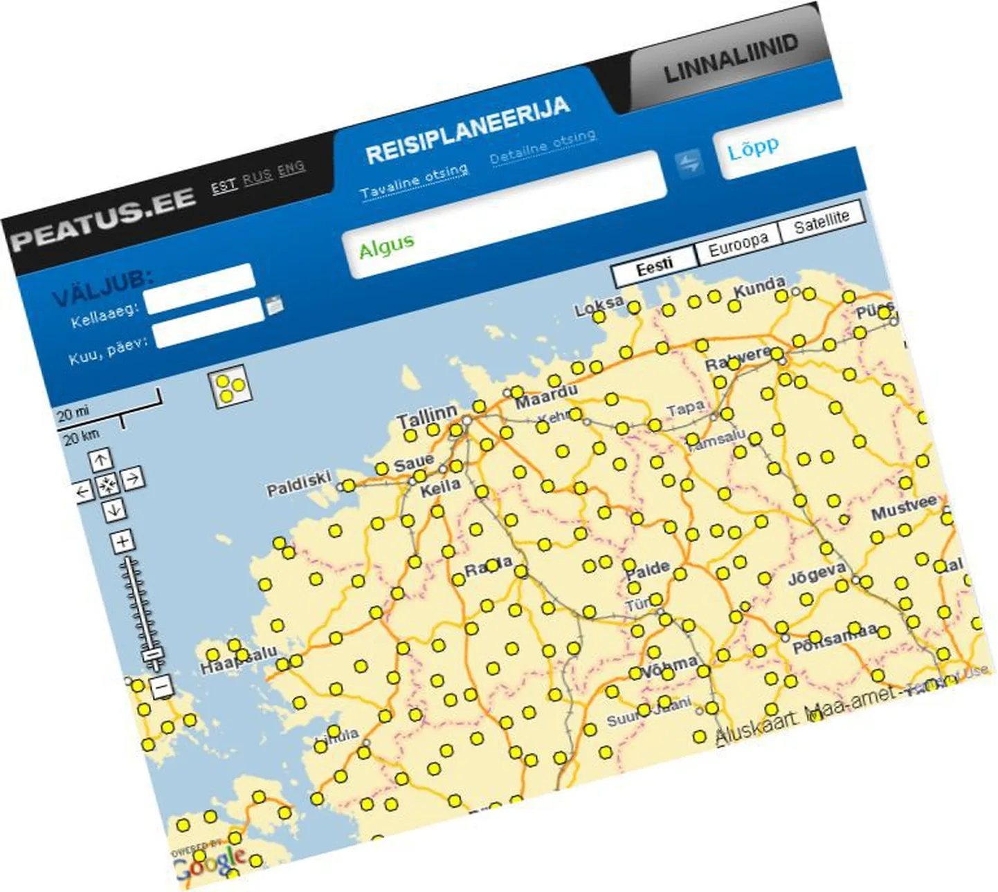Viewport: 998px width, 892px height.
Task: Pan the map left with arrow
Action: [x=84, y=491]
